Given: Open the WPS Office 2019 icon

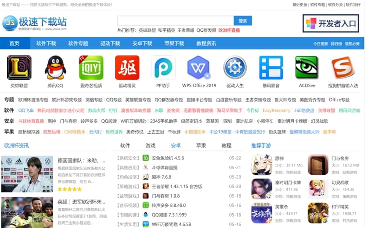Looking at the screenshot, I should [x=199, y=68].
